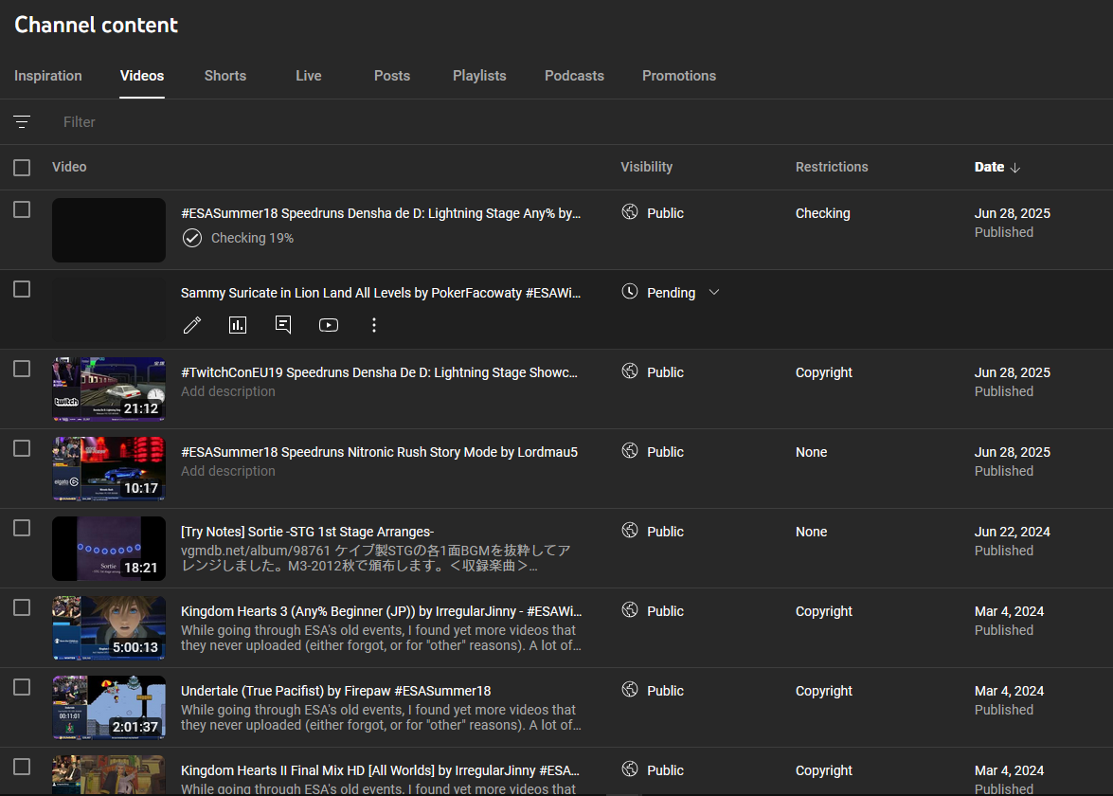Viewport: 1113px width, 796px height.
Task: Click Add description under Nitronic Rush video
Action: (x=228, y=471)
